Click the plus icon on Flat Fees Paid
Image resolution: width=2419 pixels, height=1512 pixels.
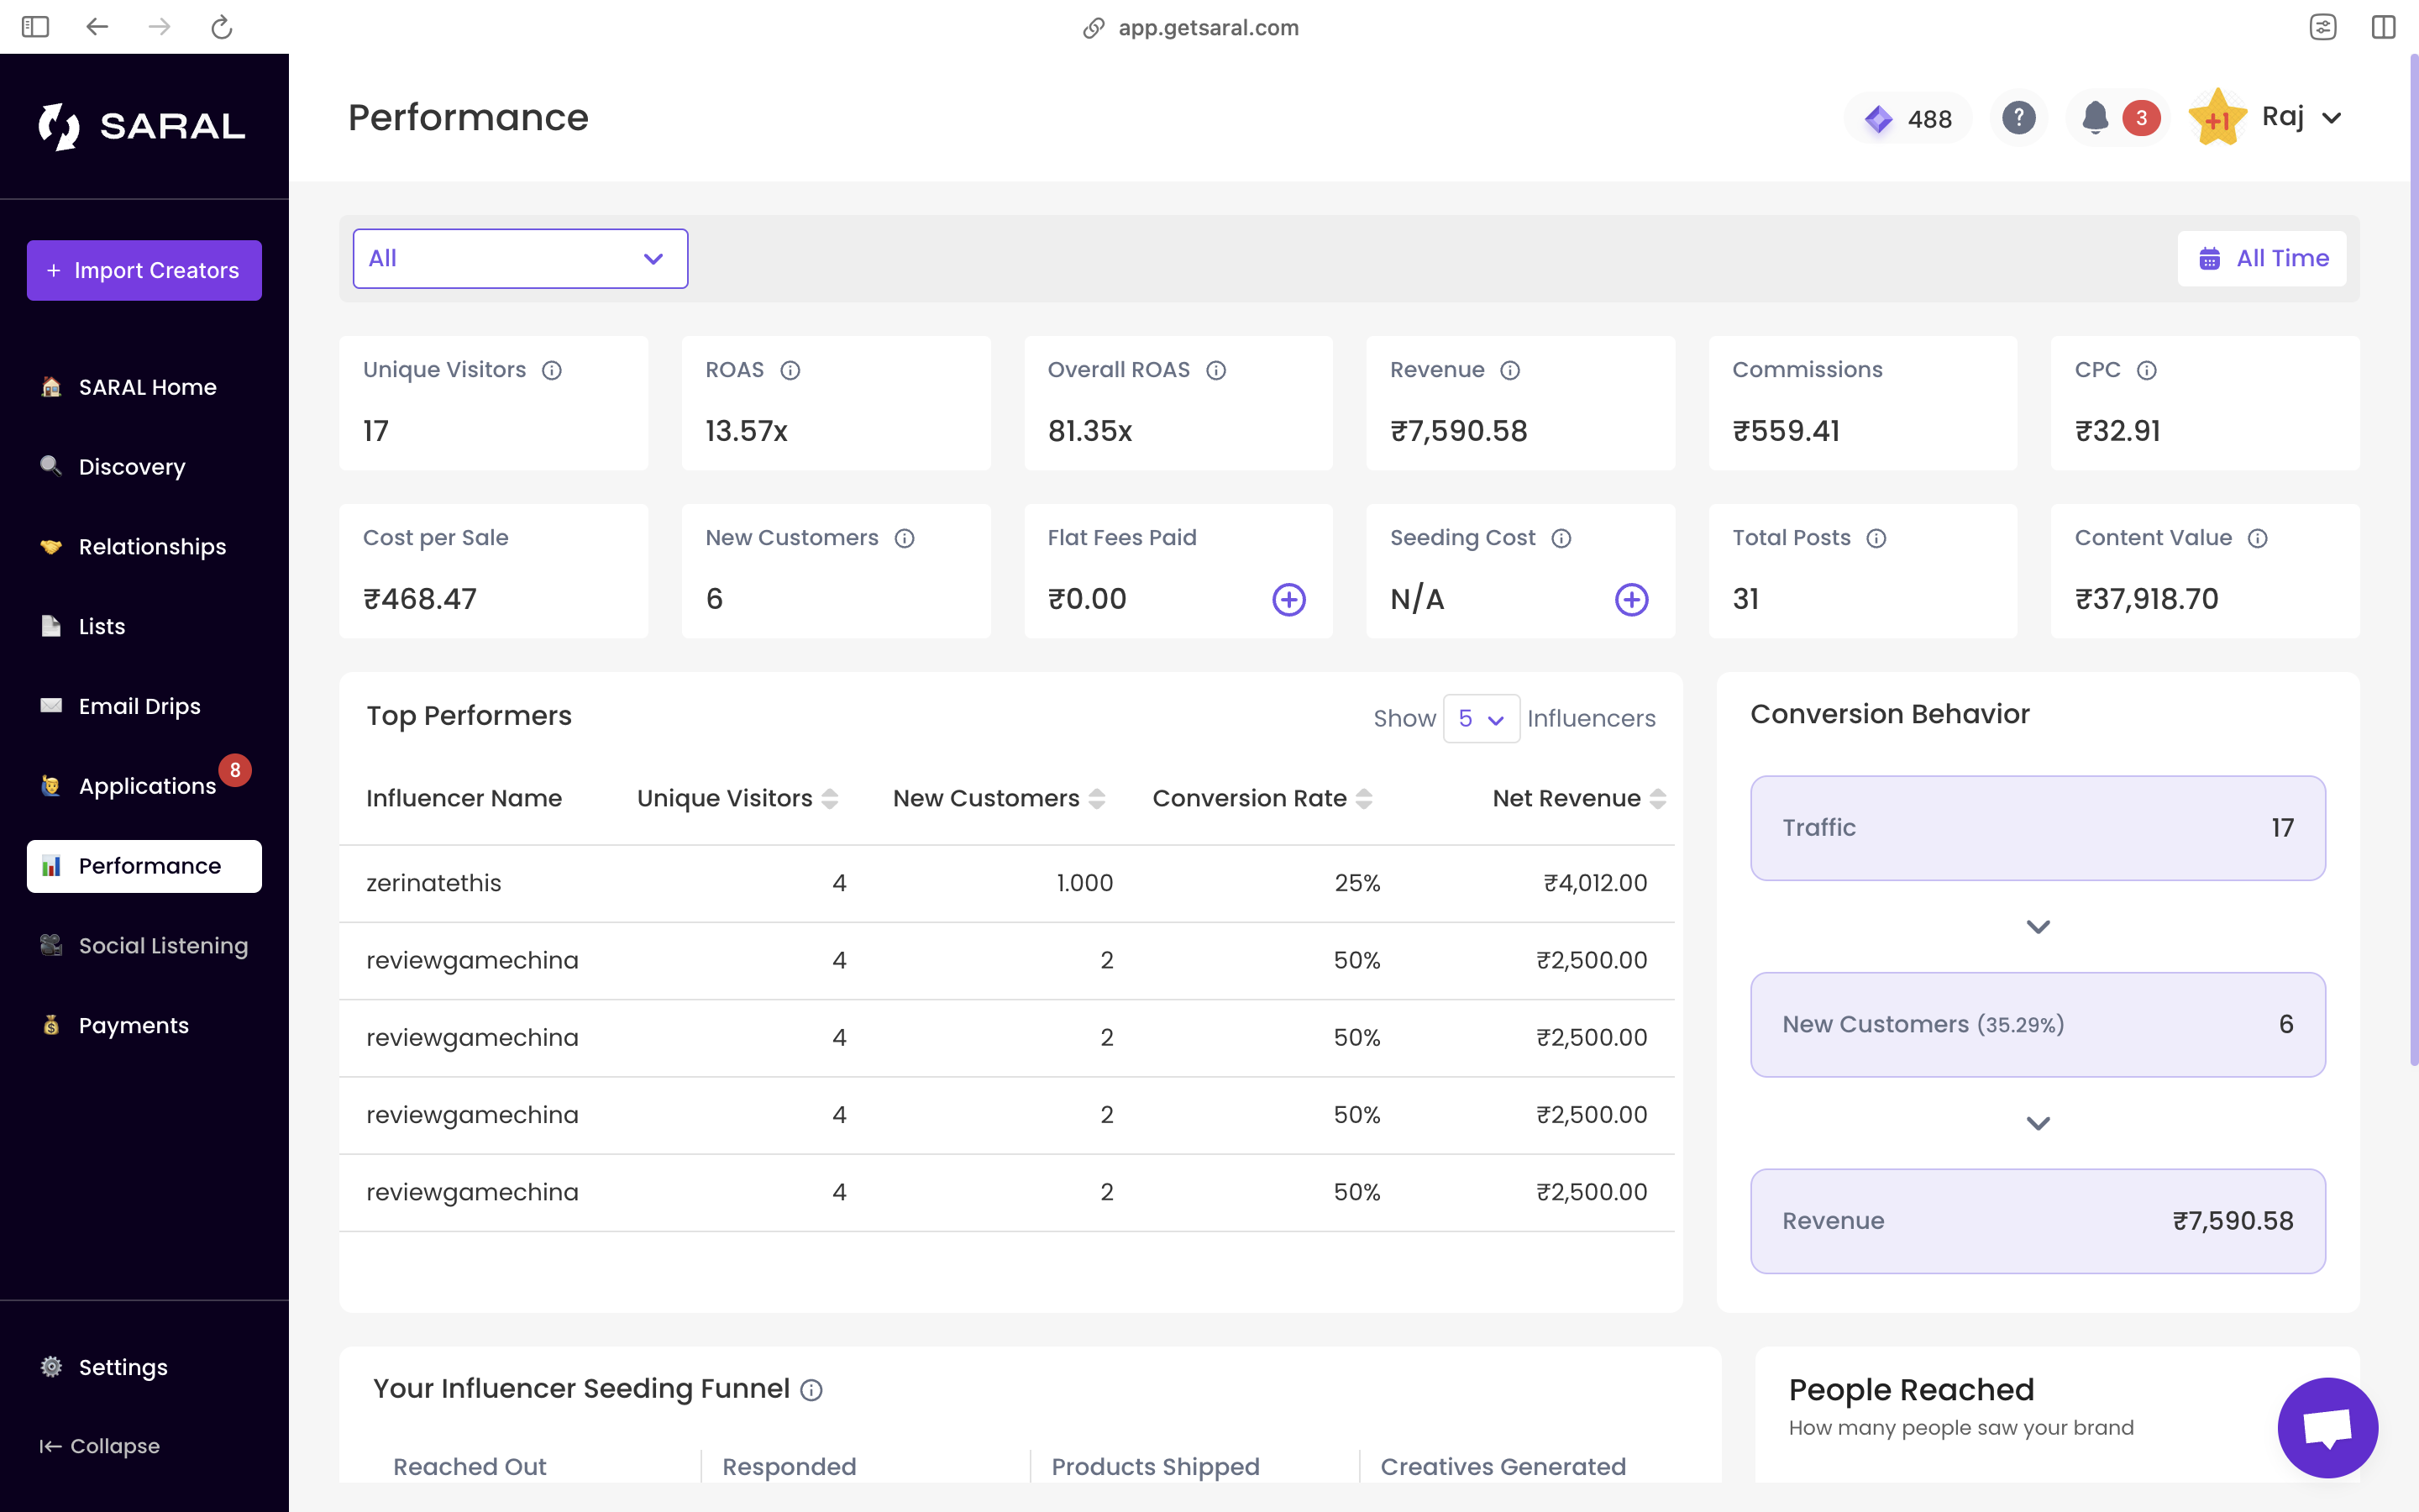pos(1289,598)
